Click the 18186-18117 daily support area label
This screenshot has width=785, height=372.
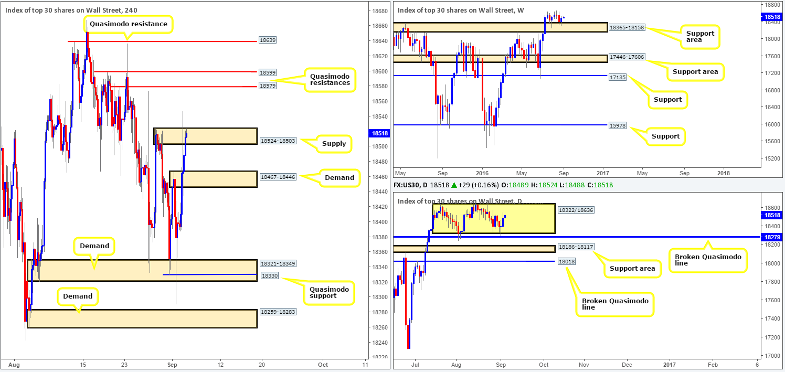pyautogui.click(x=575, y=246)
